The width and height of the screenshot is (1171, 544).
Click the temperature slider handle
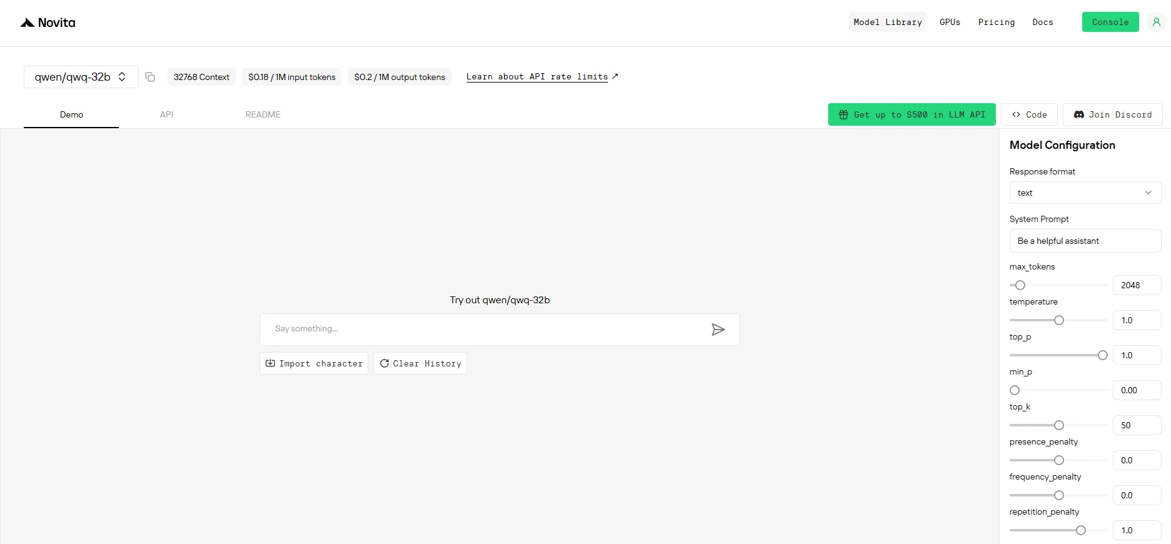point(1059,320)
